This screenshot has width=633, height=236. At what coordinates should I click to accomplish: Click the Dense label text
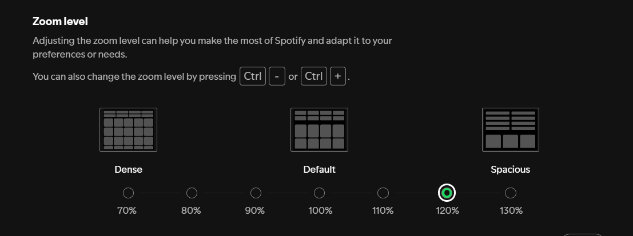(129, 169)
